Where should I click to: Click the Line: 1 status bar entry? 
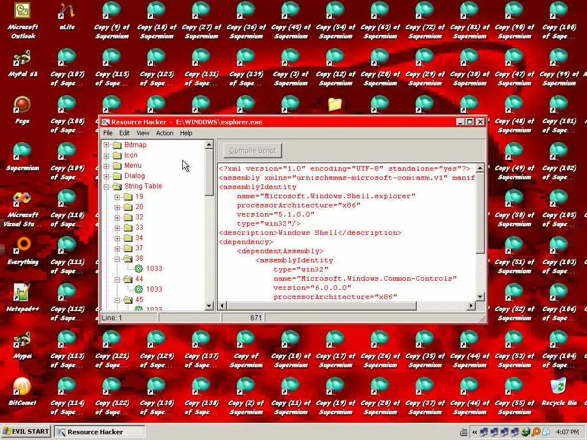tap(129, 317)
